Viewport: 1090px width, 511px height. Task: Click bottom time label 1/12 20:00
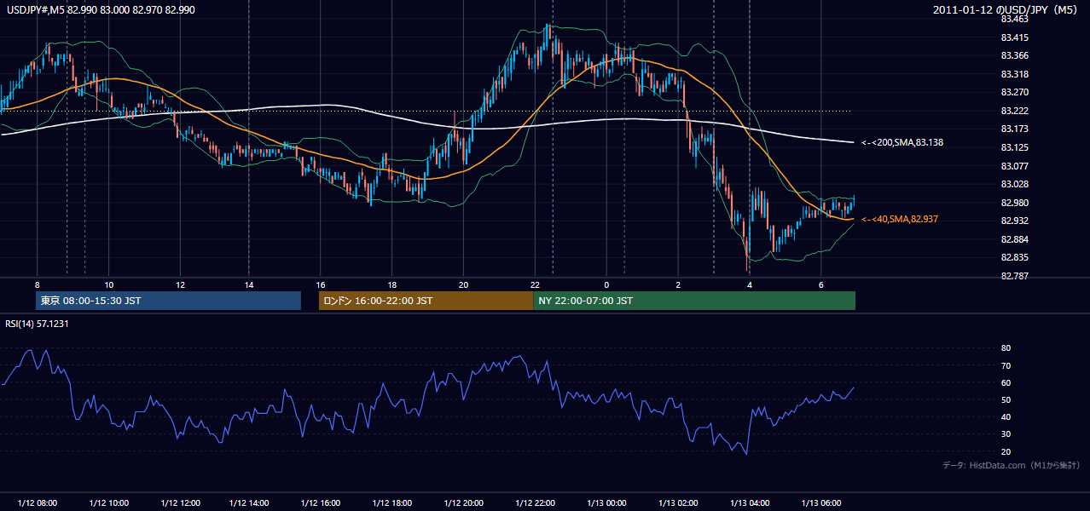[463, 503]
